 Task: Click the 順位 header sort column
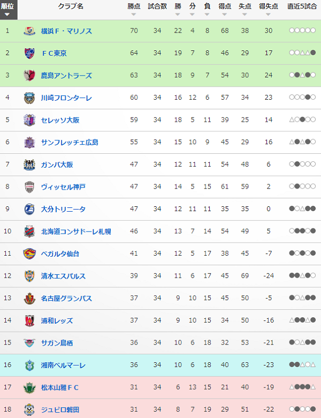9,10
